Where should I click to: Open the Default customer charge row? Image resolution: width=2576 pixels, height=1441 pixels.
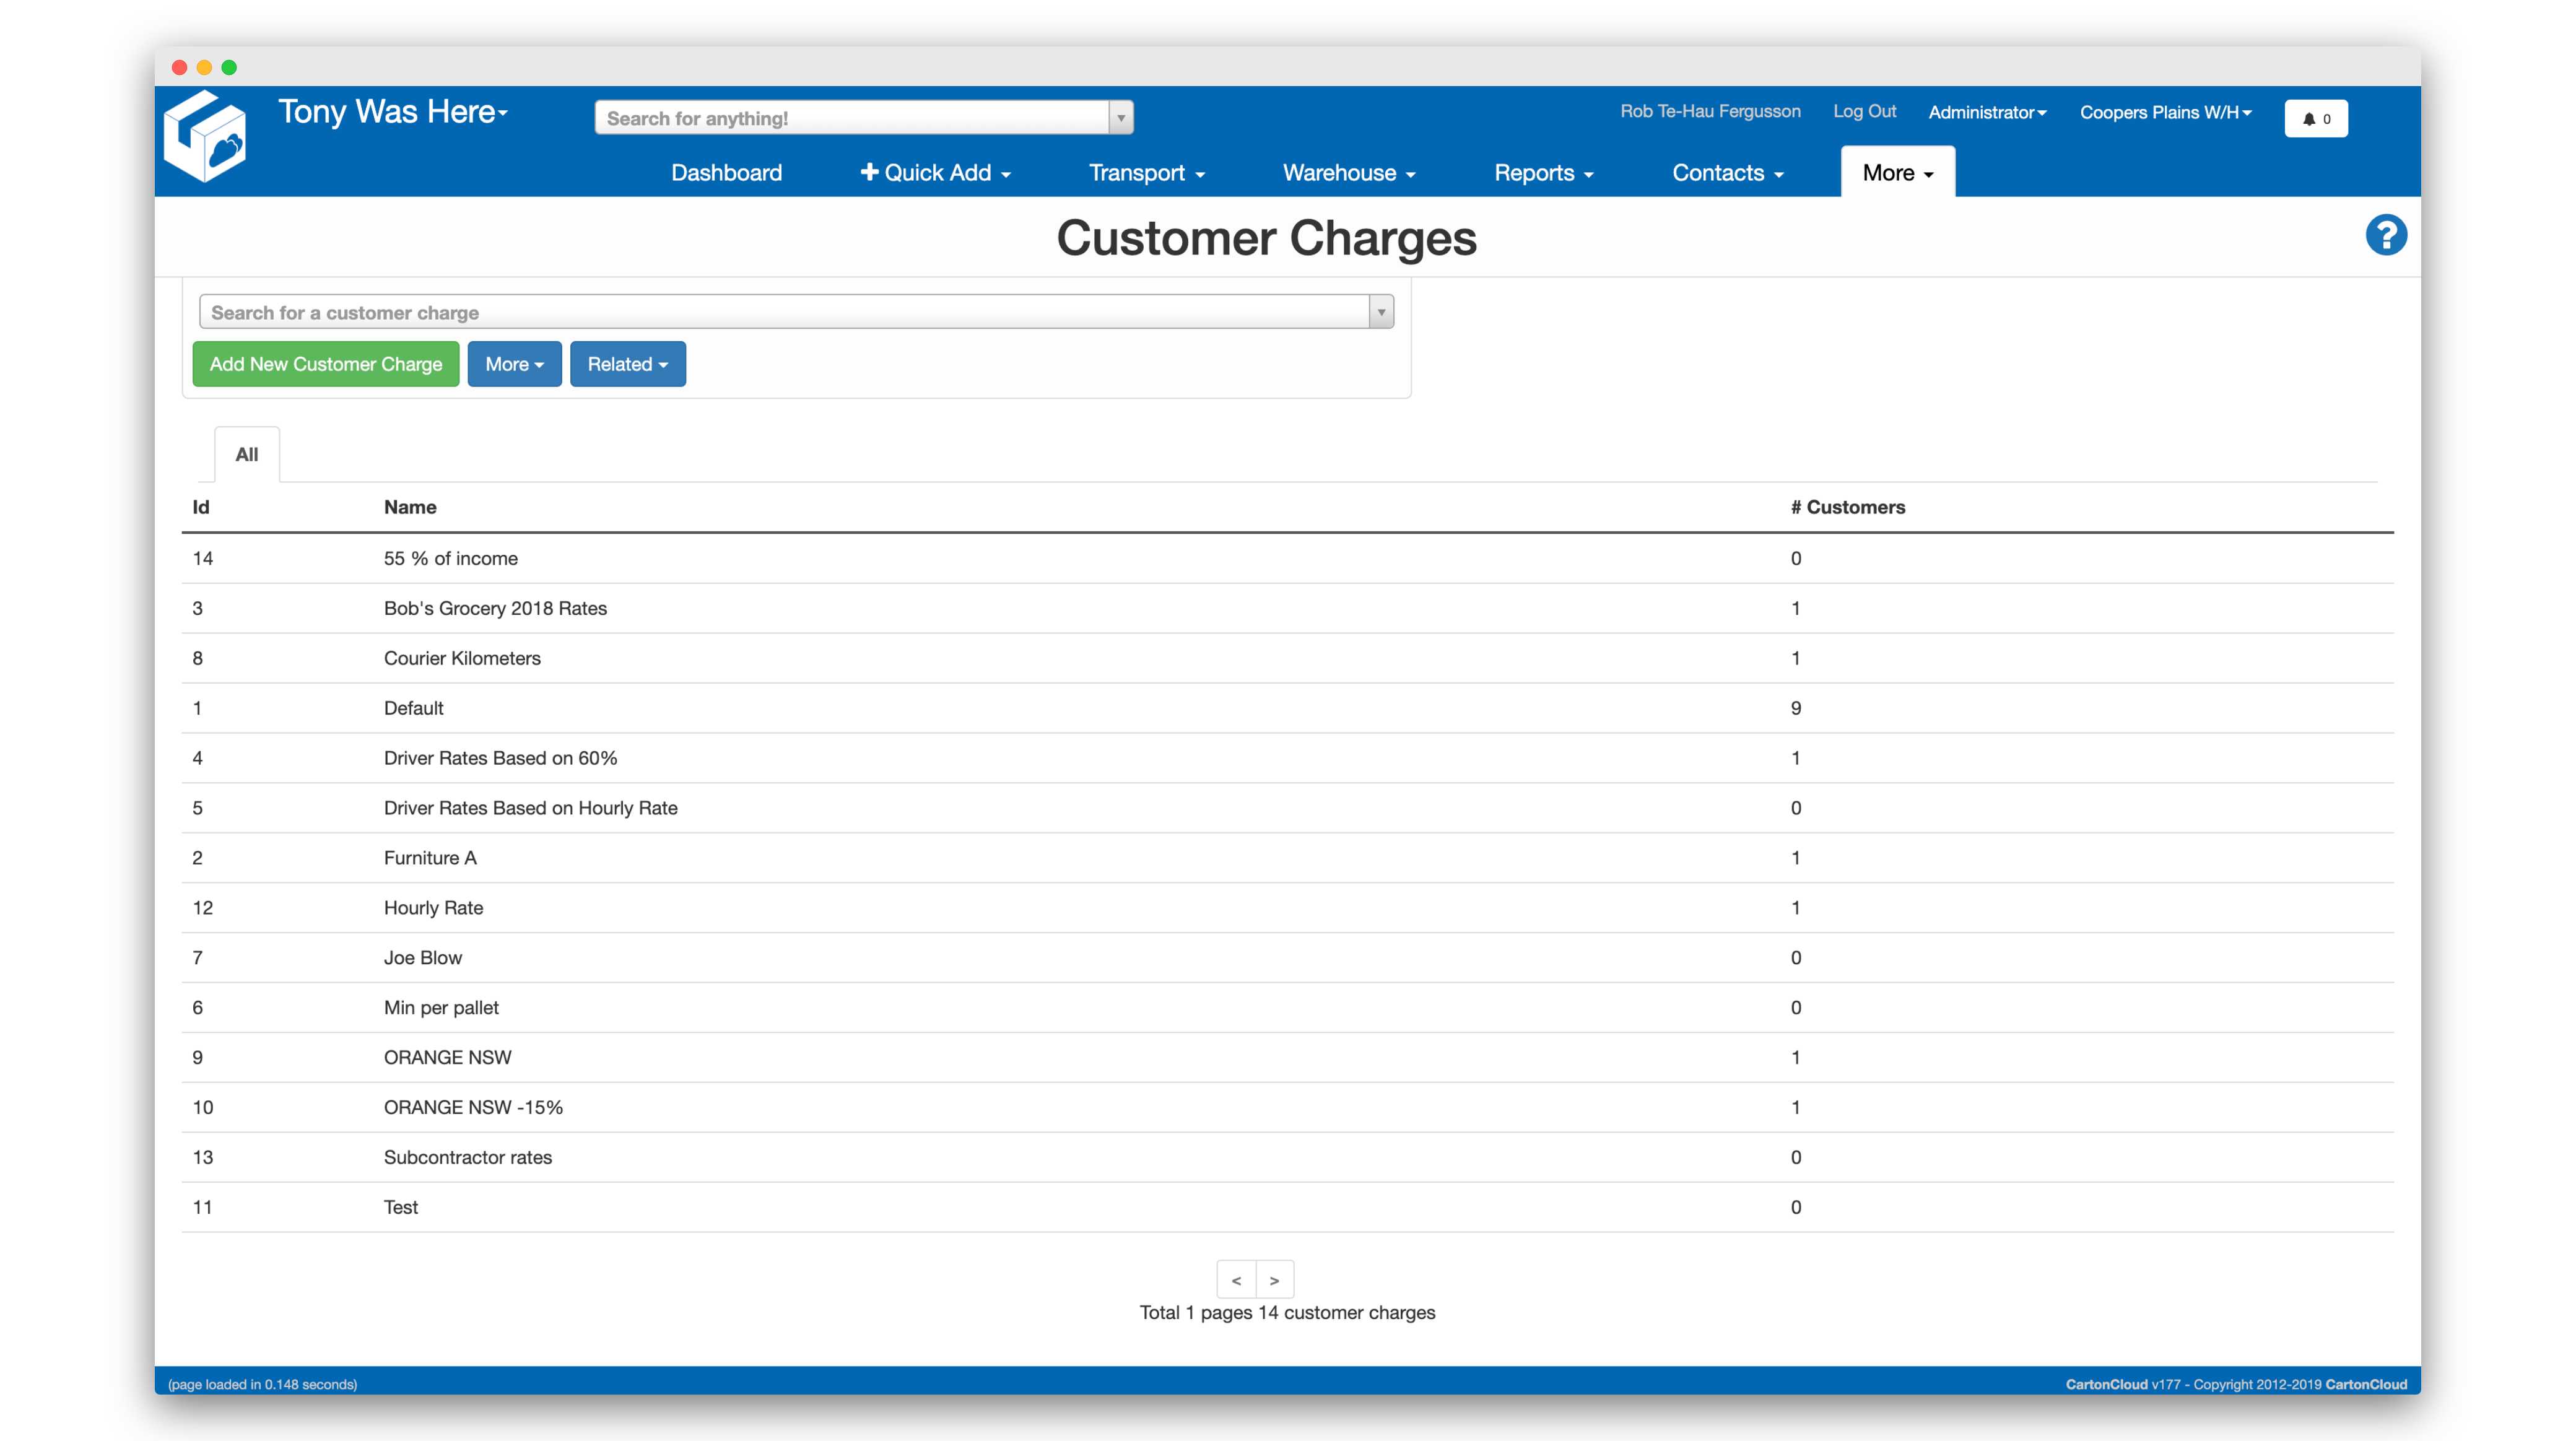[x=413, y=708]
